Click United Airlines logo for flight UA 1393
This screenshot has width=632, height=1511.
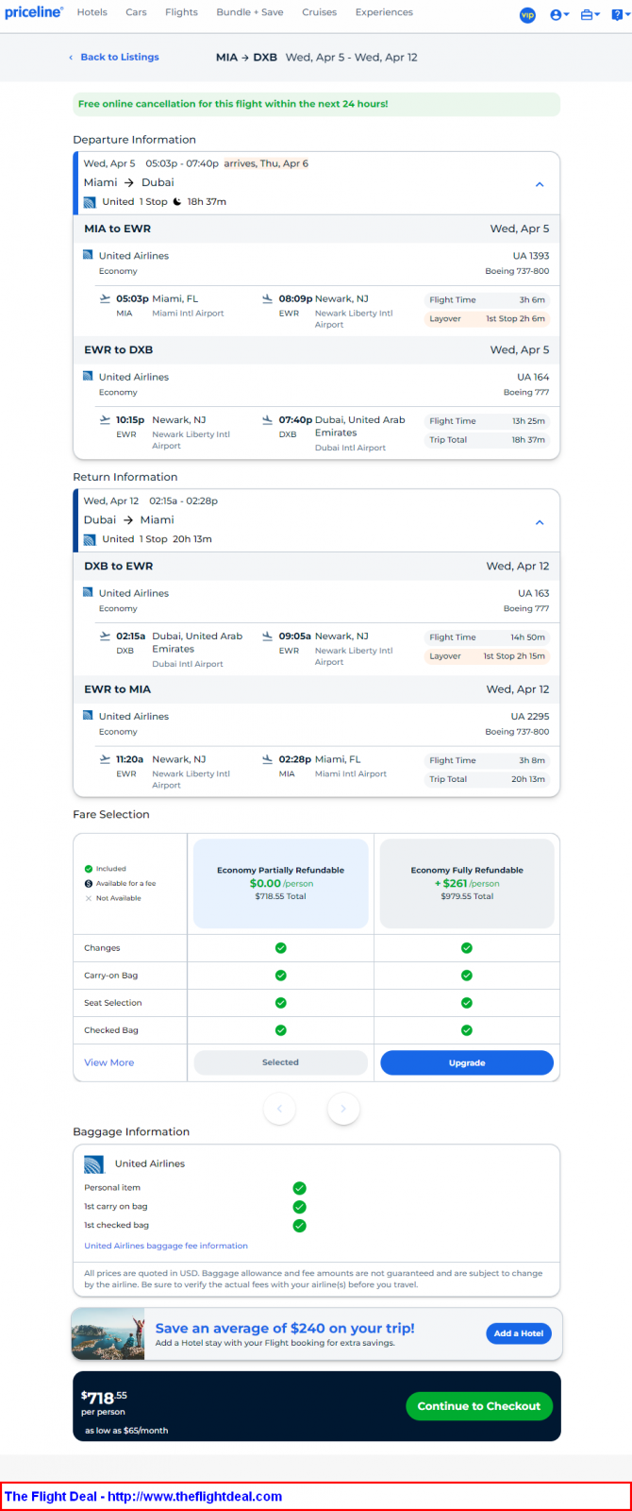click(x=88, y=255)
